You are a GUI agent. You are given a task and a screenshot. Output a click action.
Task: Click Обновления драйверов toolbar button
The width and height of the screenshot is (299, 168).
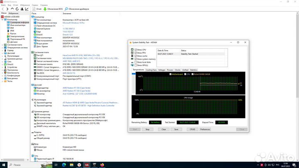[77, 9]
